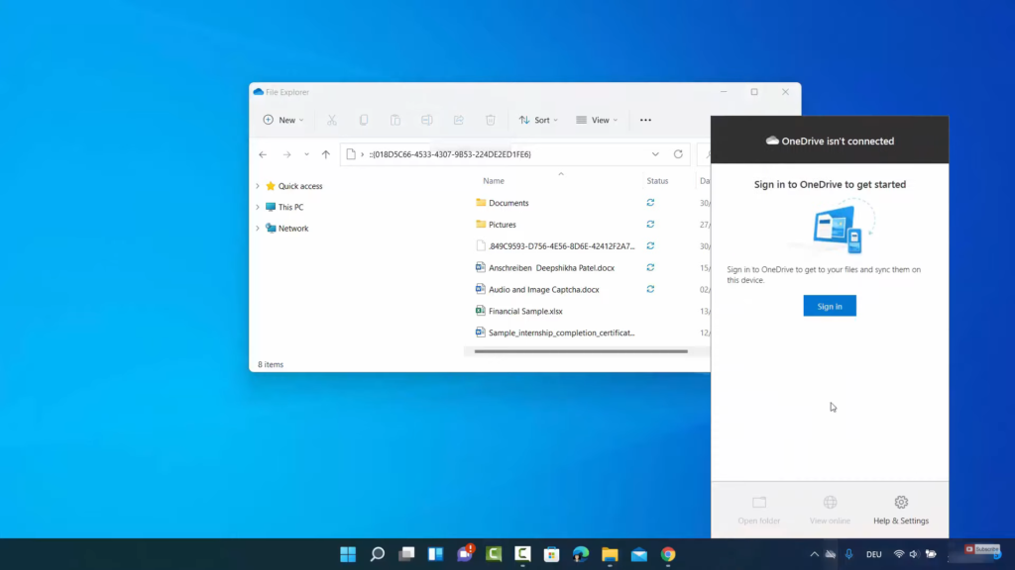Expand the This PC tree node
Image resolution: width=1015 pixels, height=570 pixels.
258,207
